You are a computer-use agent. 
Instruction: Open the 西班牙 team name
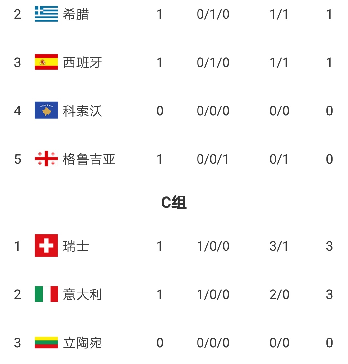pos(82,62)
